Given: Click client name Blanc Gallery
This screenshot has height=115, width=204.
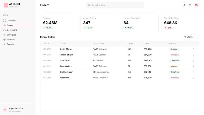Looking at the screenshot, I should coord(66,66).
